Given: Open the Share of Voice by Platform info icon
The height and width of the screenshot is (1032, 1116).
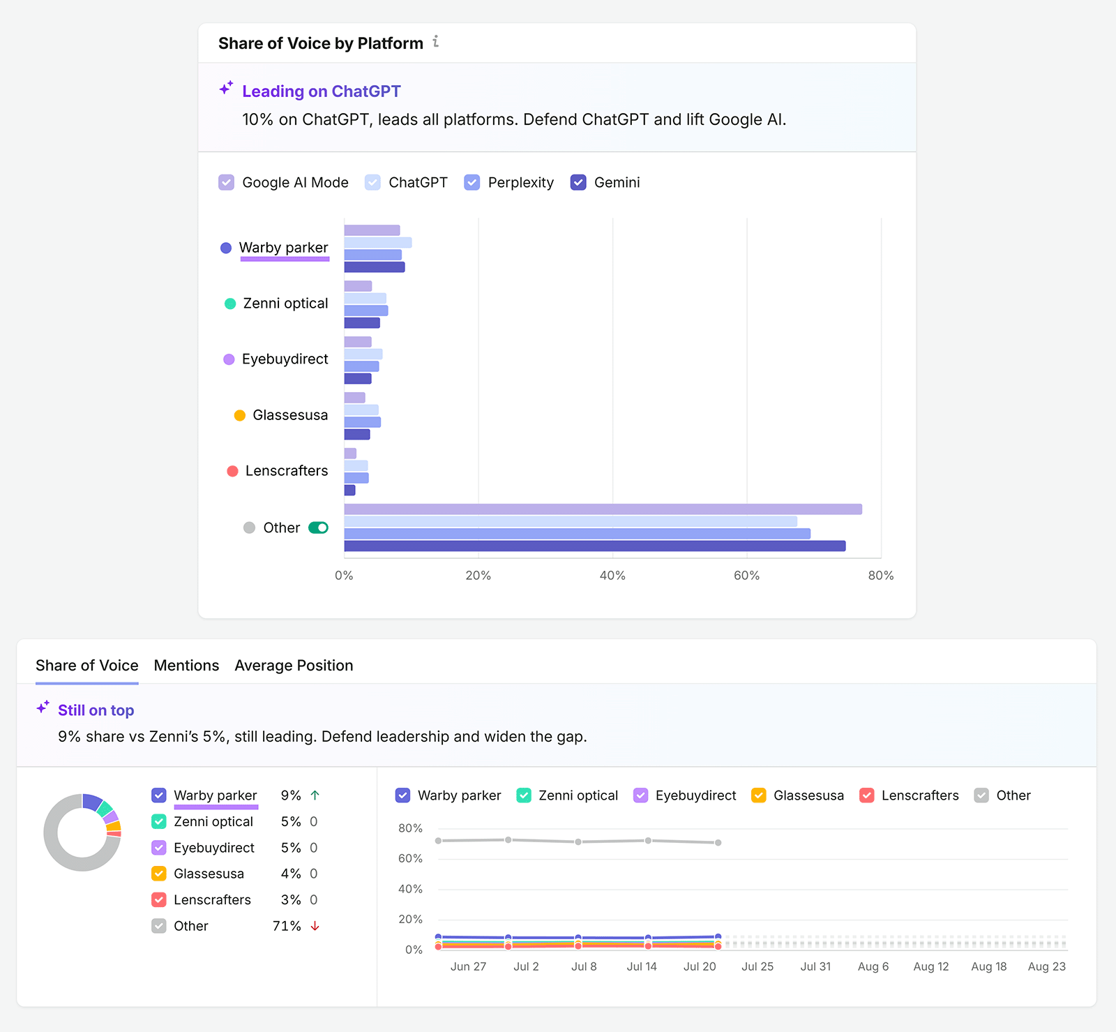Looking at the screenshot, I should pyautogui.click(x=436, y=42).
